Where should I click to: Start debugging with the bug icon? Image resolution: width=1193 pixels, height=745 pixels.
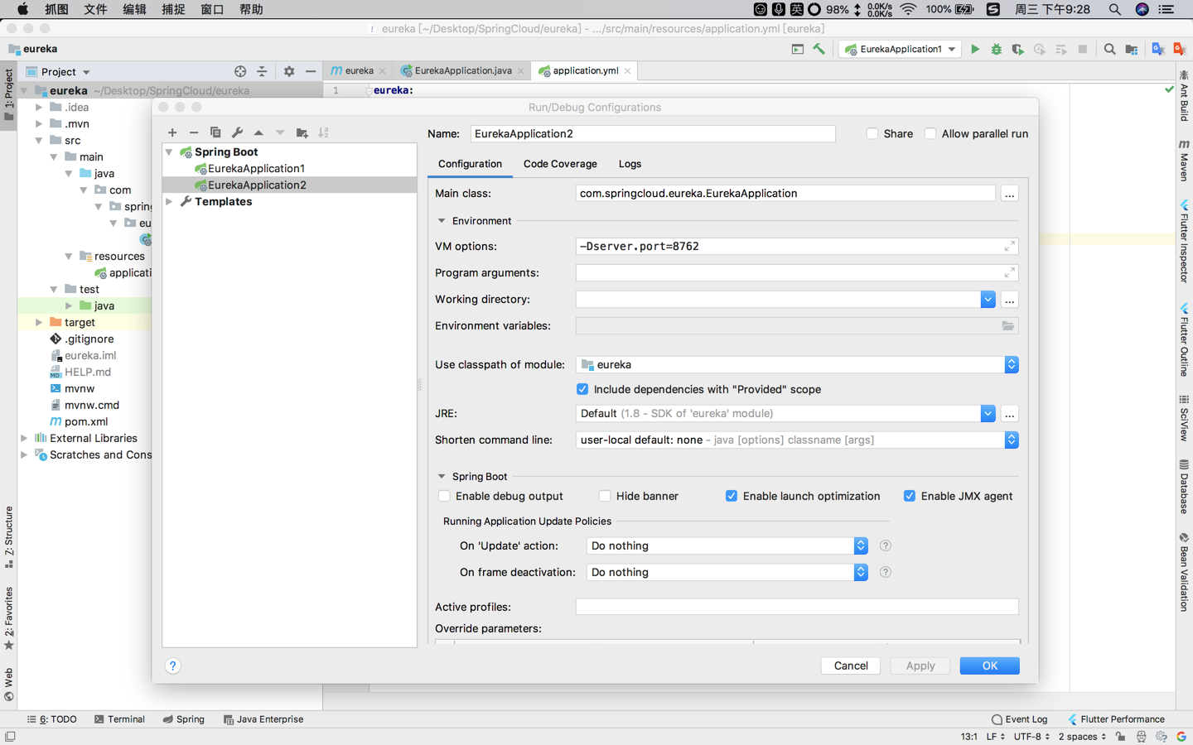tap(997, 50)
